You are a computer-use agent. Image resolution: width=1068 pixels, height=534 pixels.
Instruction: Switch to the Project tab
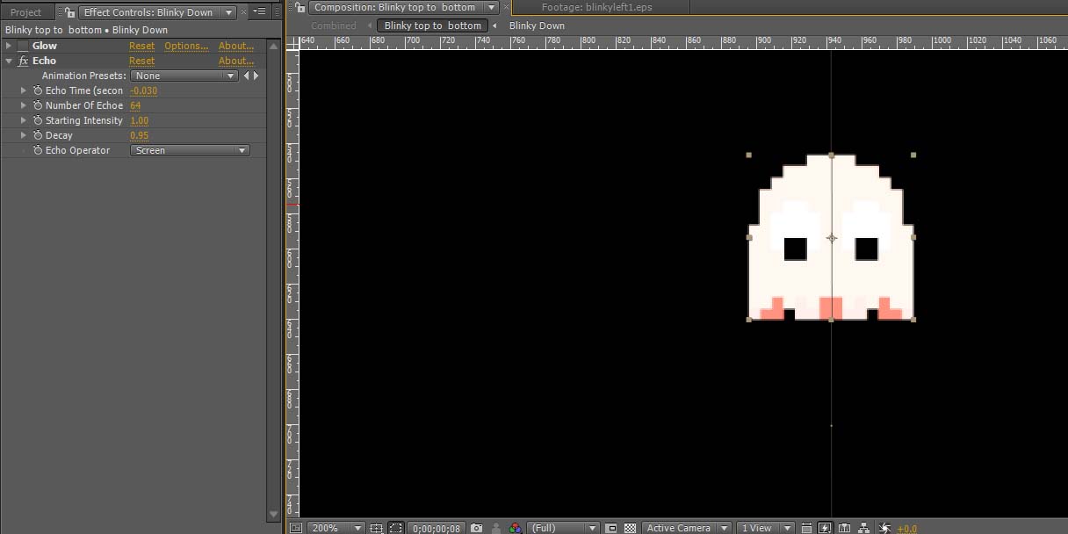[26, 12]
